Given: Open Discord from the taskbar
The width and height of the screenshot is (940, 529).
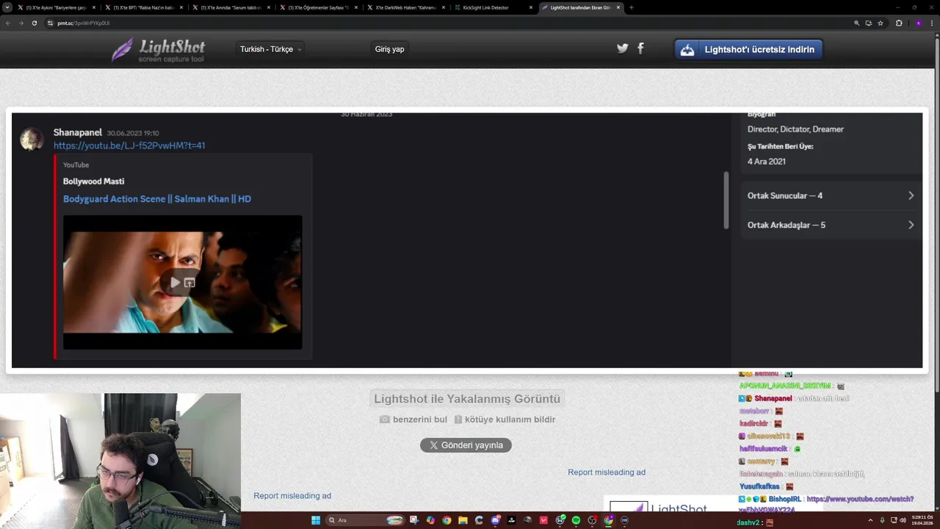Looking at the screenshot, I should [495, 520].
